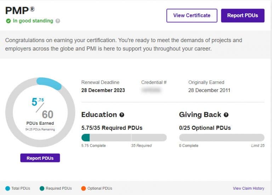
Task: Click the help icon beside In good standing
Action: point(58,21)
